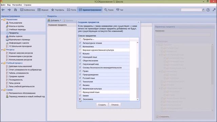Select Информация о школе in the tree

click(19, 43)
